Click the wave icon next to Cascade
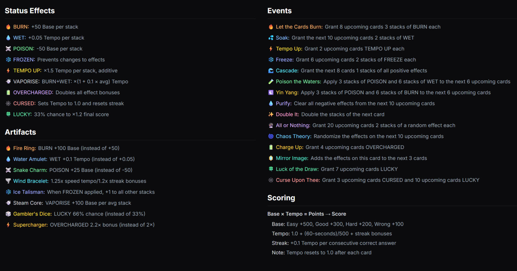This screenshot has height=271, width=517. (271, 71)
